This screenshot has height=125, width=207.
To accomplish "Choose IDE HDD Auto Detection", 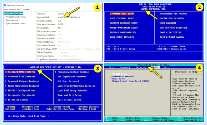I will click(x=174, y=28).
